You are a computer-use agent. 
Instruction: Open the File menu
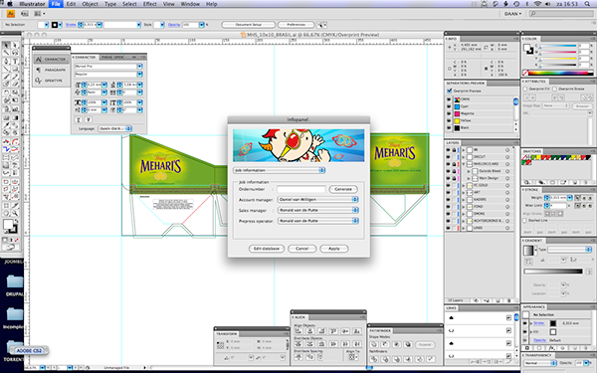click(56, 4)
